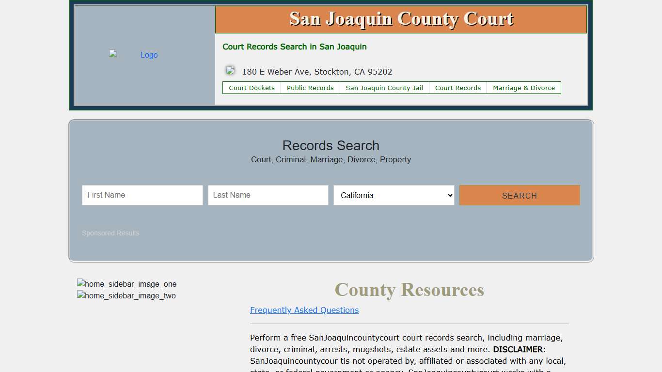The image size is (662, 372).
Task: Click inside the First Name field
Action: 142,195
